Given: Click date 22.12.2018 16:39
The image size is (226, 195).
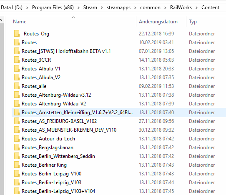Looking at the screenshot, I should [x=156, y=34].
